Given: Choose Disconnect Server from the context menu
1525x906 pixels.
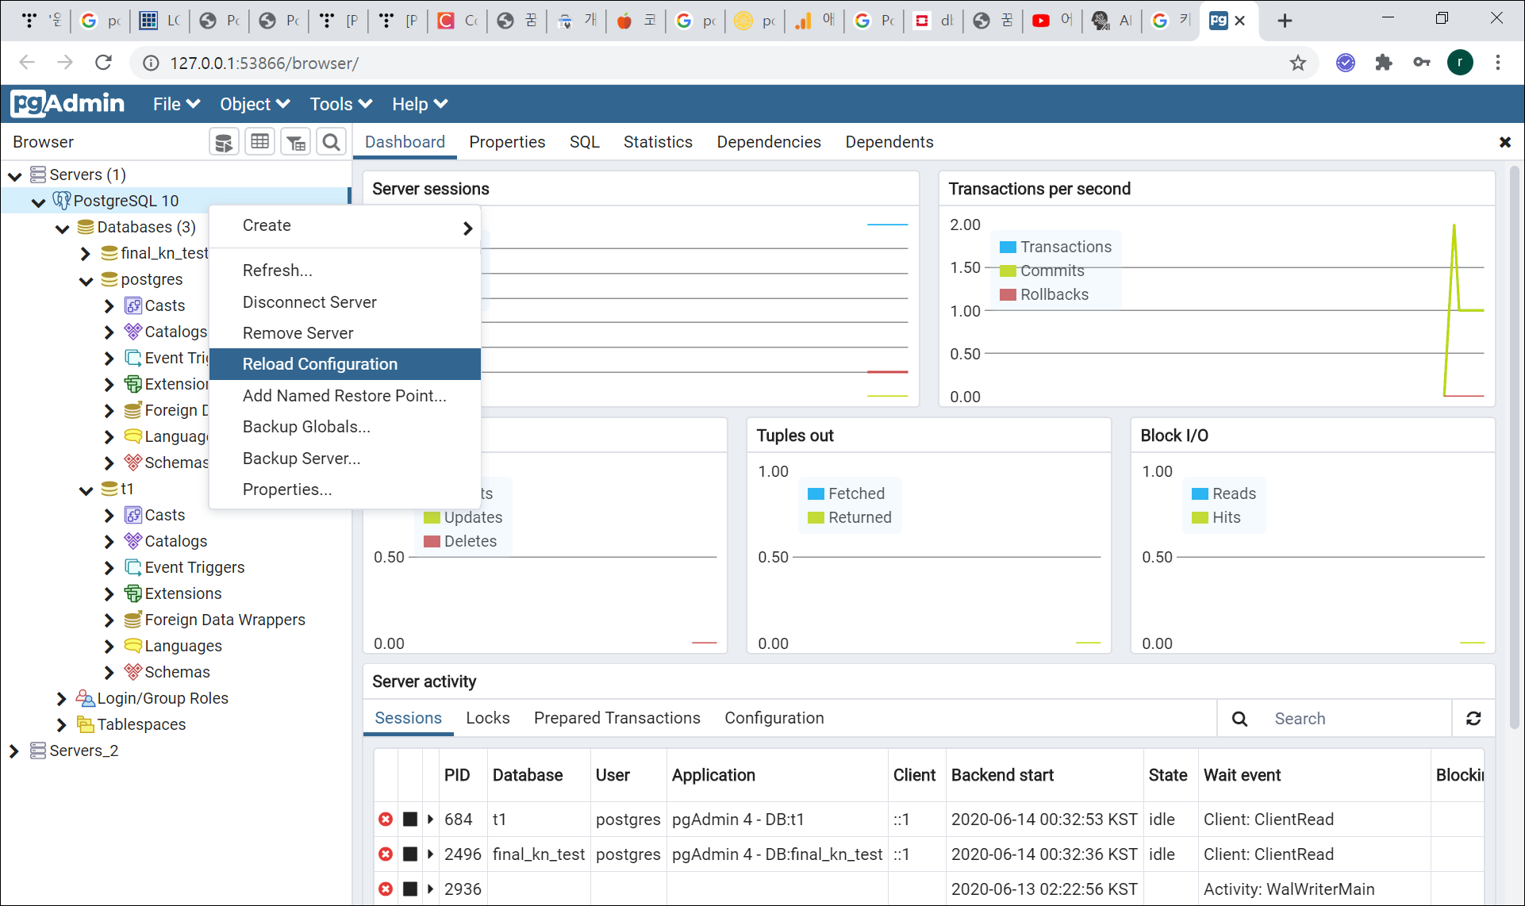Looking at the screenshot, I should coord(345,302).
